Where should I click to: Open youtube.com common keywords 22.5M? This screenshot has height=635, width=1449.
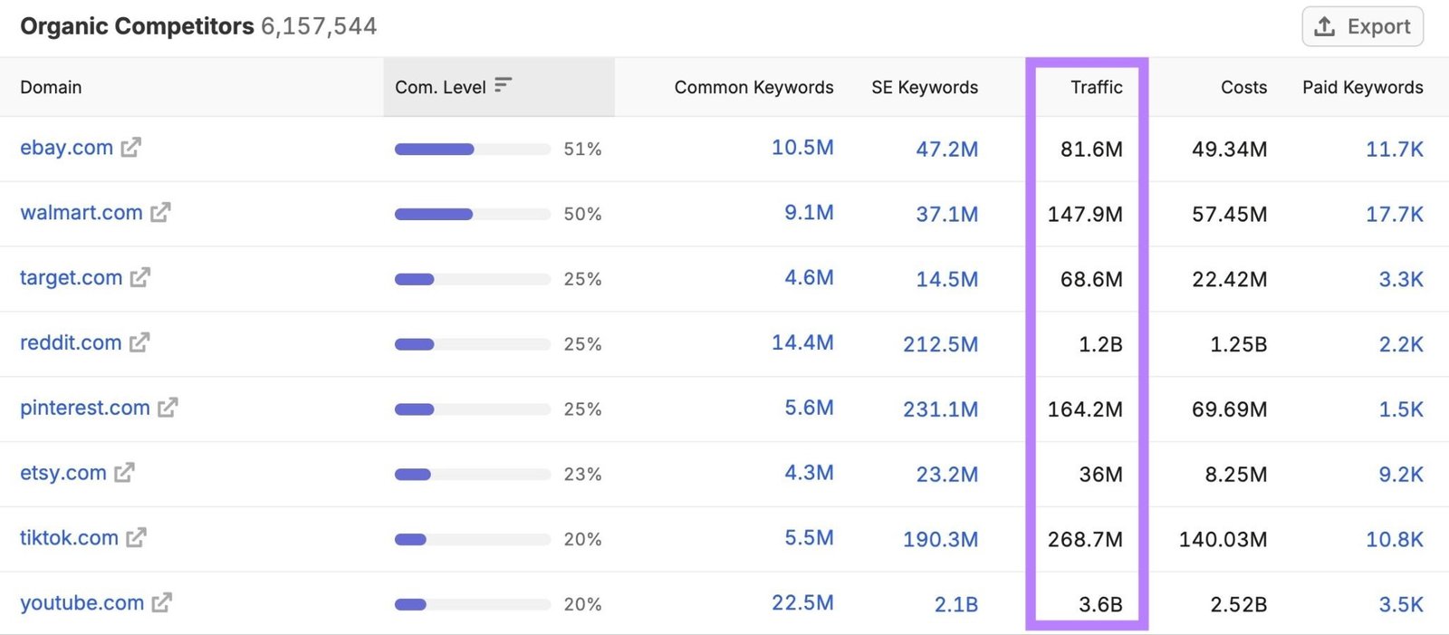802,603
